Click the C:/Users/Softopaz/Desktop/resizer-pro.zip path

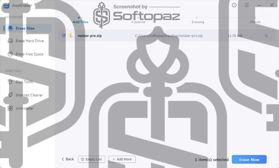pyautogui.click(x=169, y=36)
